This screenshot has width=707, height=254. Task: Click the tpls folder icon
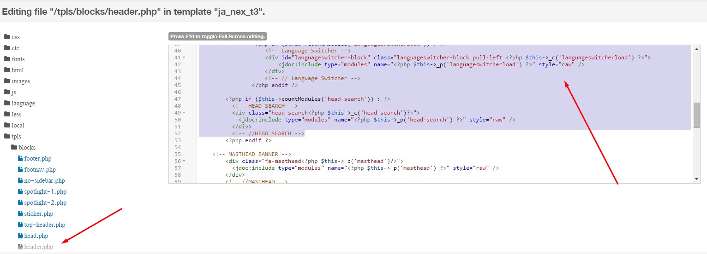point(7,136)
